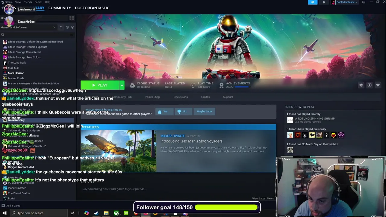386x217 pixels.
Task: Open A ROTUND SPINNING SHRIMP friend profile
Action: coord(315,118)
